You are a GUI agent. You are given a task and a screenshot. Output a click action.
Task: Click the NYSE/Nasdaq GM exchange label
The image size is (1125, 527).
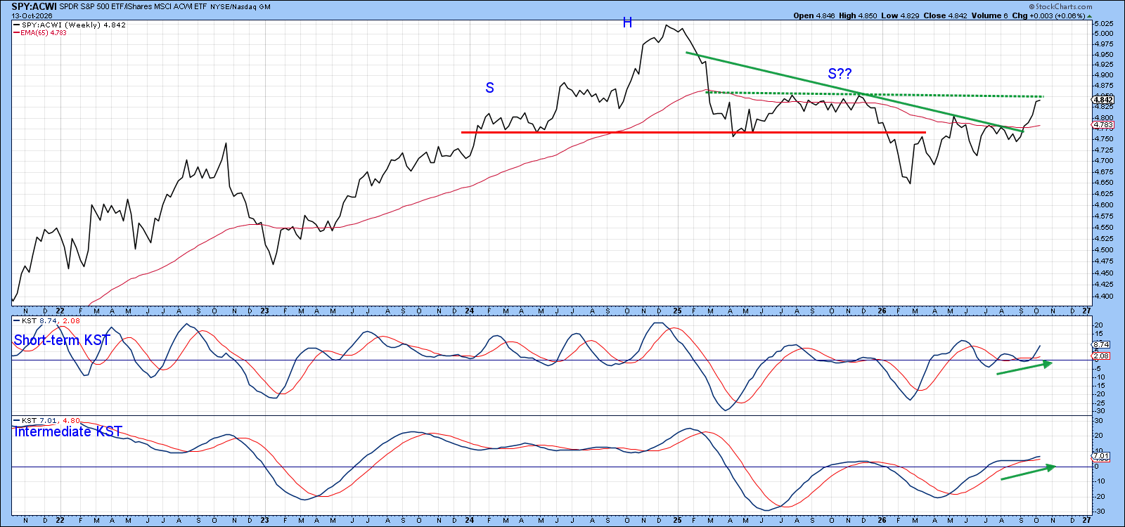[240, 7]
